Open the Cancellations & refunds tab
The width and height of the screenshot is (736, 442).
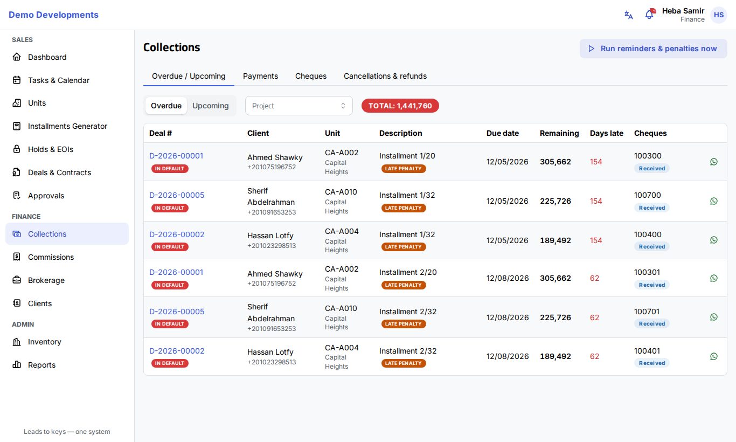point(385,76)
